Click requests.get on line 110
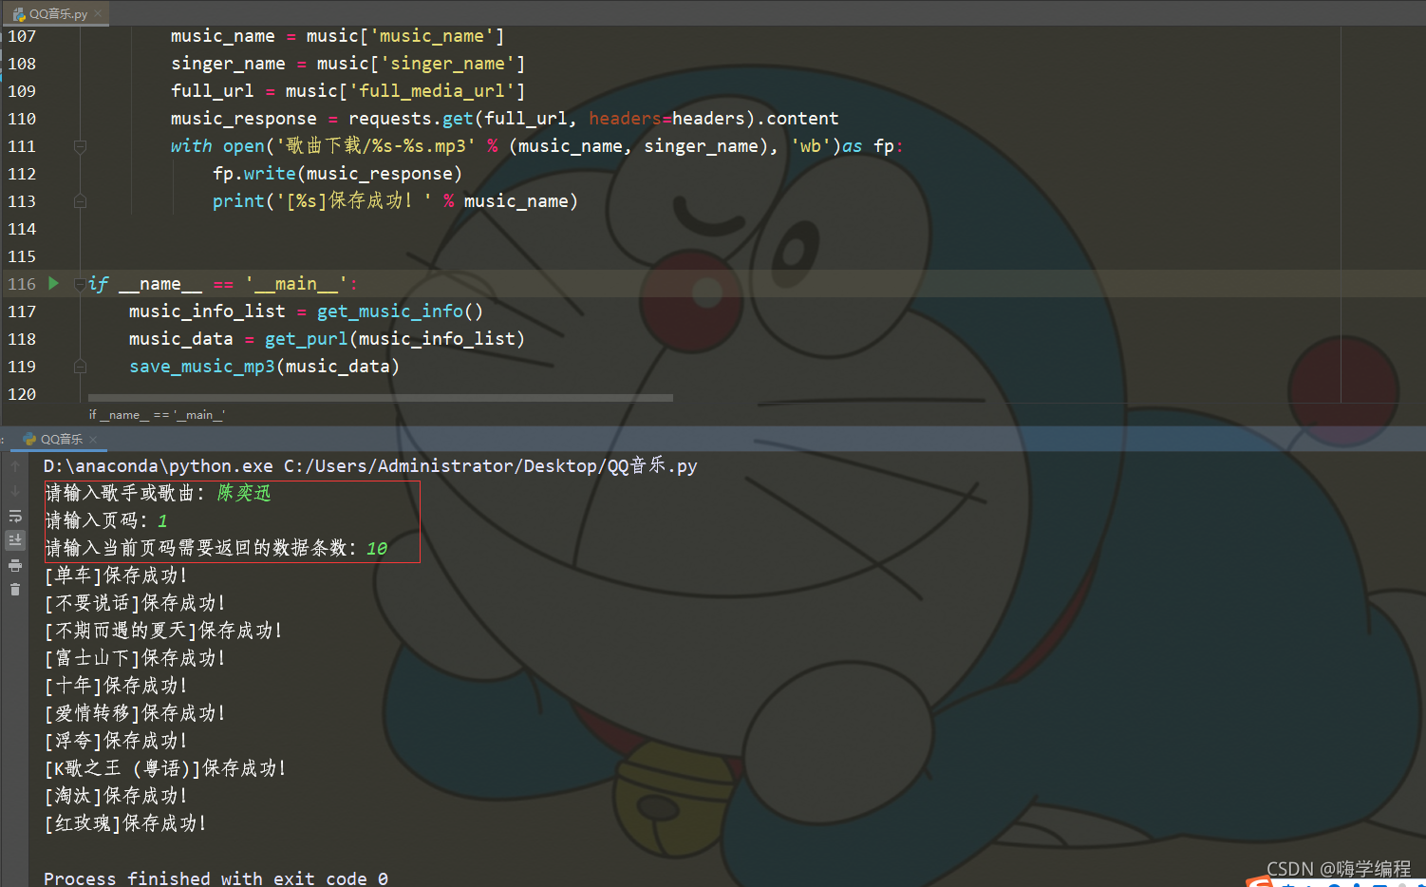 (x=410, y=119)
